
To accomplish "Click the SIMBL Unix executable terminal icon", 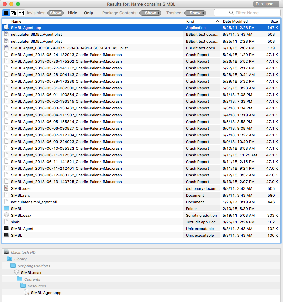I will (x=6, y=235).
